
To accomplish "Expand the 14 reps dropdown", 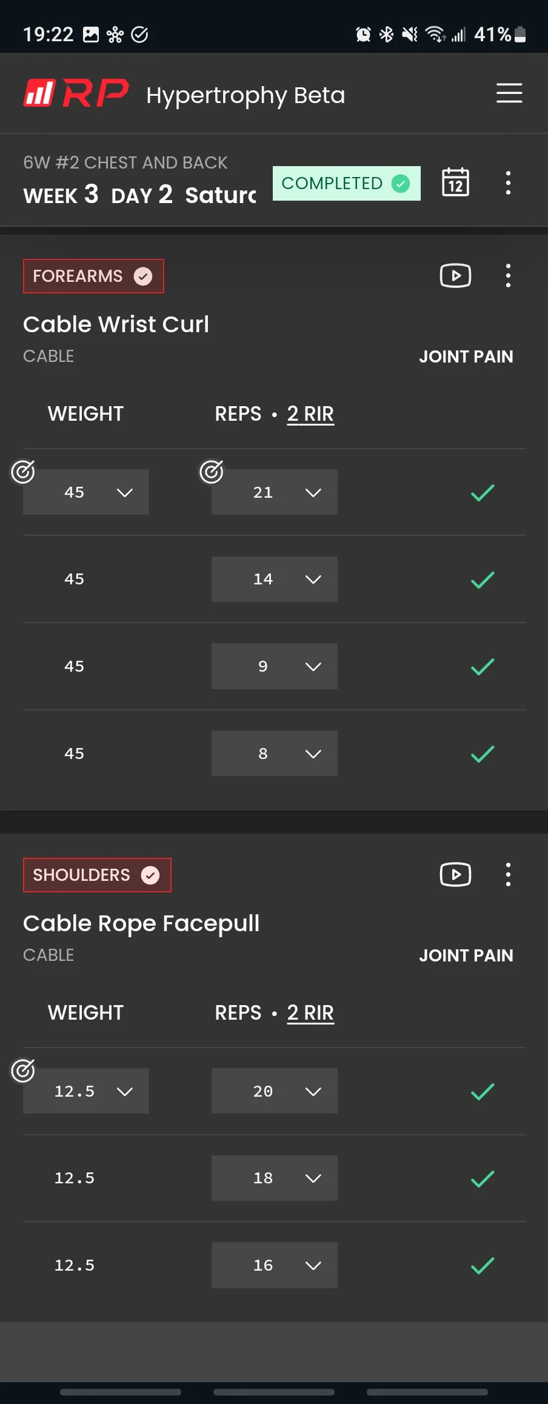I will pyautogui.click(x=274, y=579).
